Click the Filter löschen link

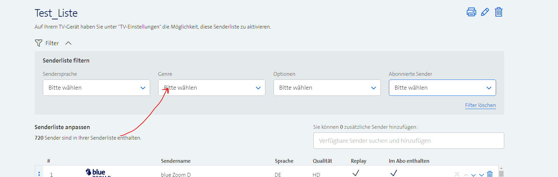[480, 105]
